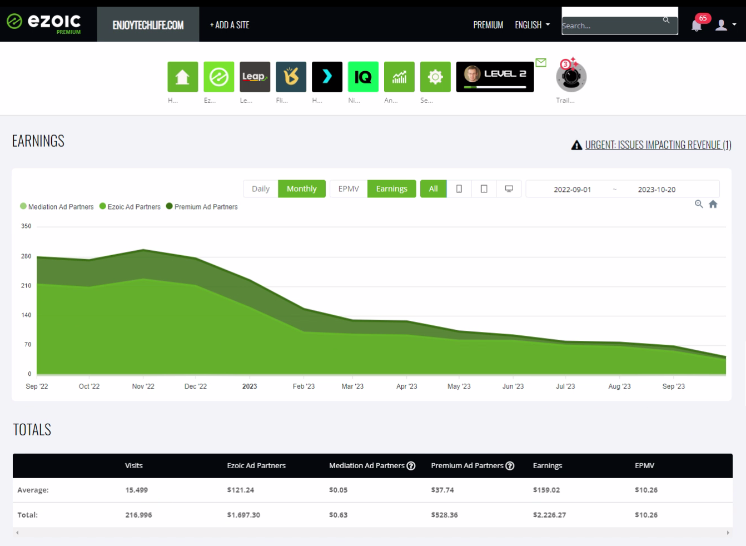Select total Ezoic partners $1,697.30
This screenshot has width=746, height=546.
click(x=243, y=515)
